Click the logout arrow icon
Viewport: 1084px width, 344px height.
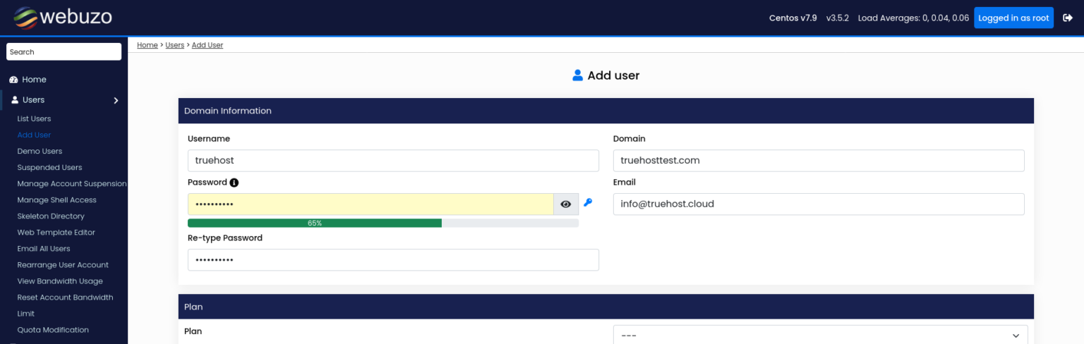1068,18
